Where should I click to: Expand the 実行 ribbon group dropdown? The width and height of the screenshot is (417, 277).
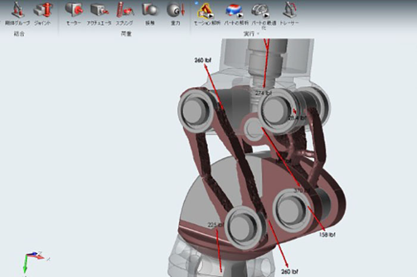(x=258, y=34)
